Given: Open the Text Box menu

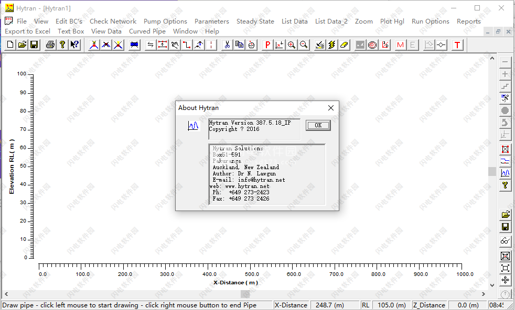Looking at the screenshot, I should (x=71, y=31).
